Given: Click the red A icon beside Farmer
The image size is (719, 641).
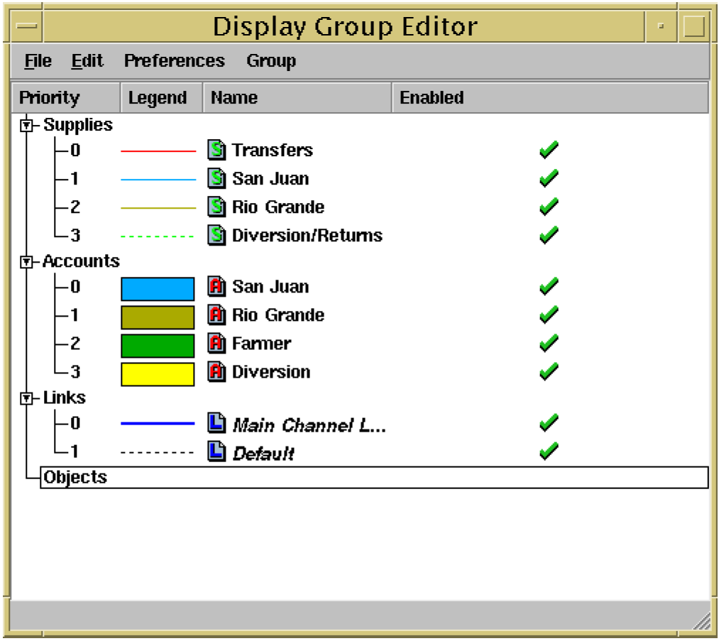Looking at the screenshot, I should [x=216, y=344].
